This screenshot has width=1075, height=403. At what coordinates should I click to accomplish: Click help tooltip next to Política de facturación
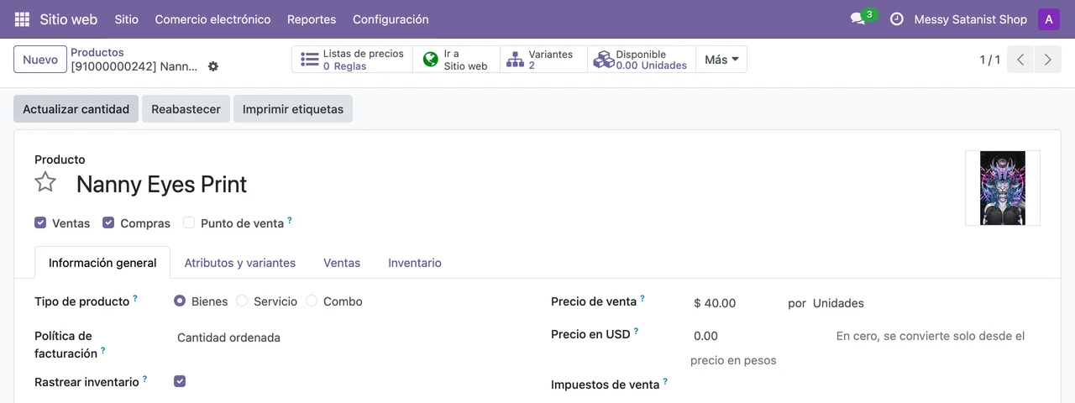click(103, 350)
